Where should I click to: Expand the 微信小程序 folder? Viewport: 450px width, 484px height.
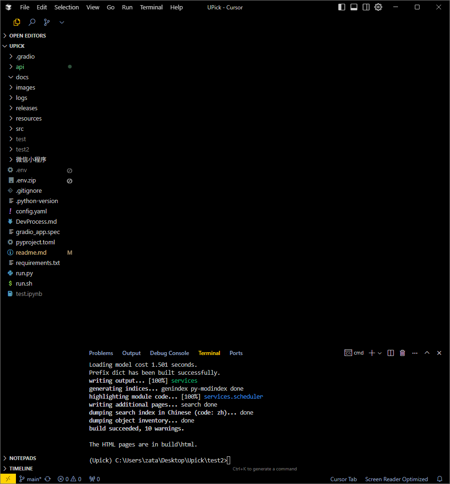(x=37, y=159)
